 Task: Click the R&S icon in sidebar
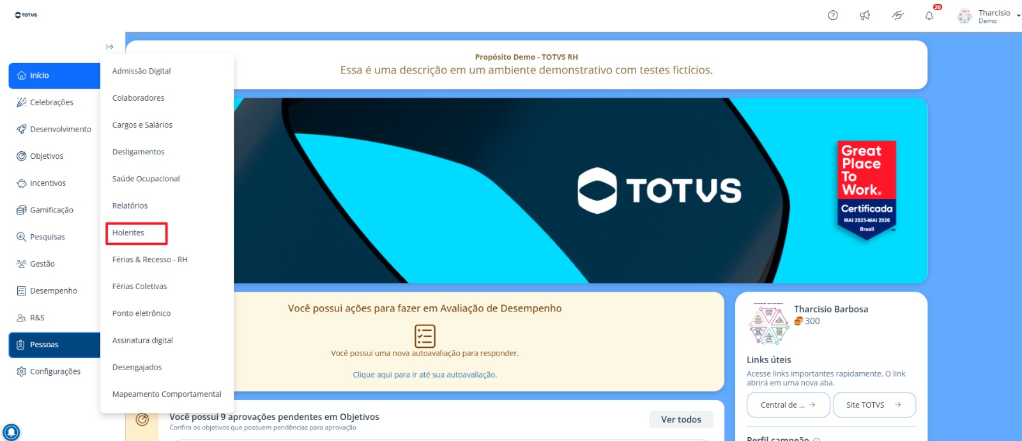22,318
